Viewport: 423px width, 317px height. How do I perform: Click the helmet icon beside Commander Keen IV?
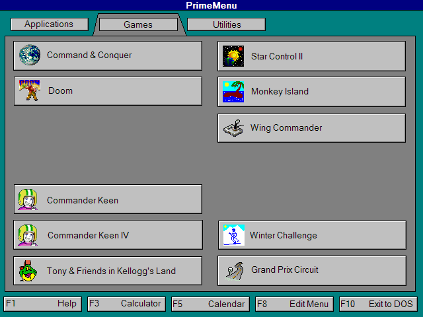coord(28,235)
